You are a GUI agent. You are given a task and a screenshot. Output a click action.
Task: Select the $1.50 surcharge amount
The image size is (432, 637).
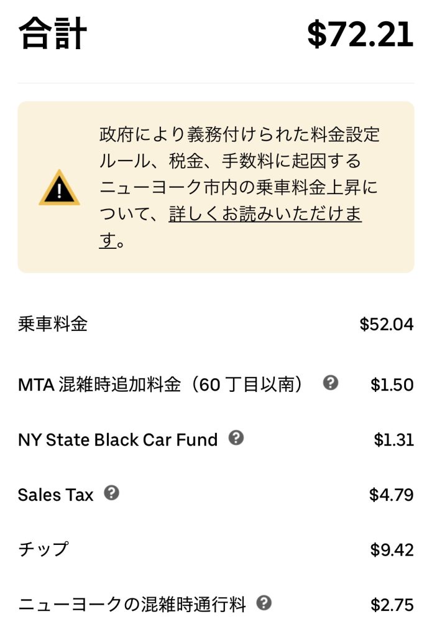[392, 385]
